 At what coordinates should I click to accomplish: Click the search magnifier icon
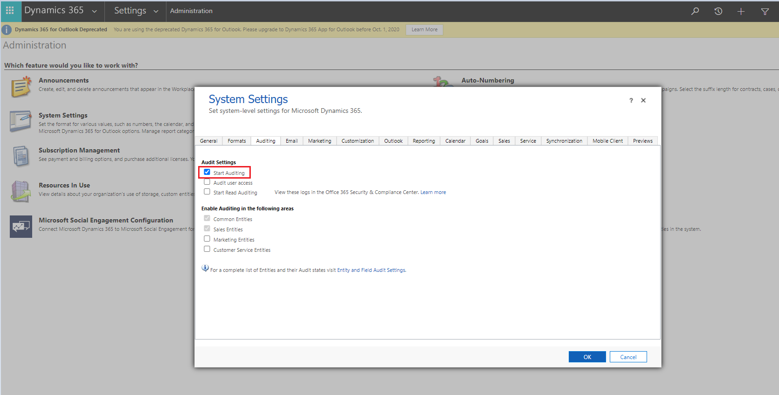(695, 11)
